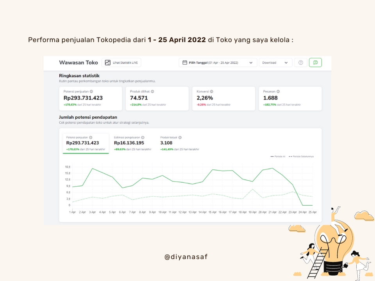Toggle the Periode Sebelumnya legend entry
Image resolution: width=375 pixels, height=281 pixels.
301,157
